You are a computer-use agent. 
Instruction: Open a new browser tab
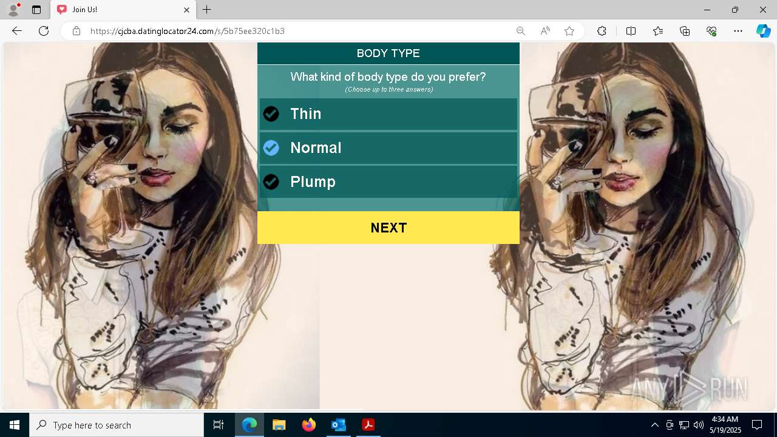coord(207,10)
